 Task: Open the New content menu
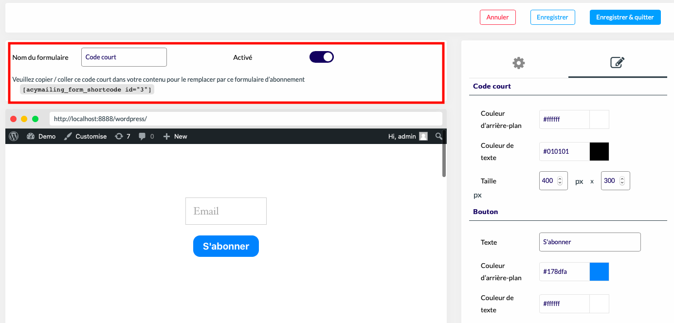[x=175, y=136]
